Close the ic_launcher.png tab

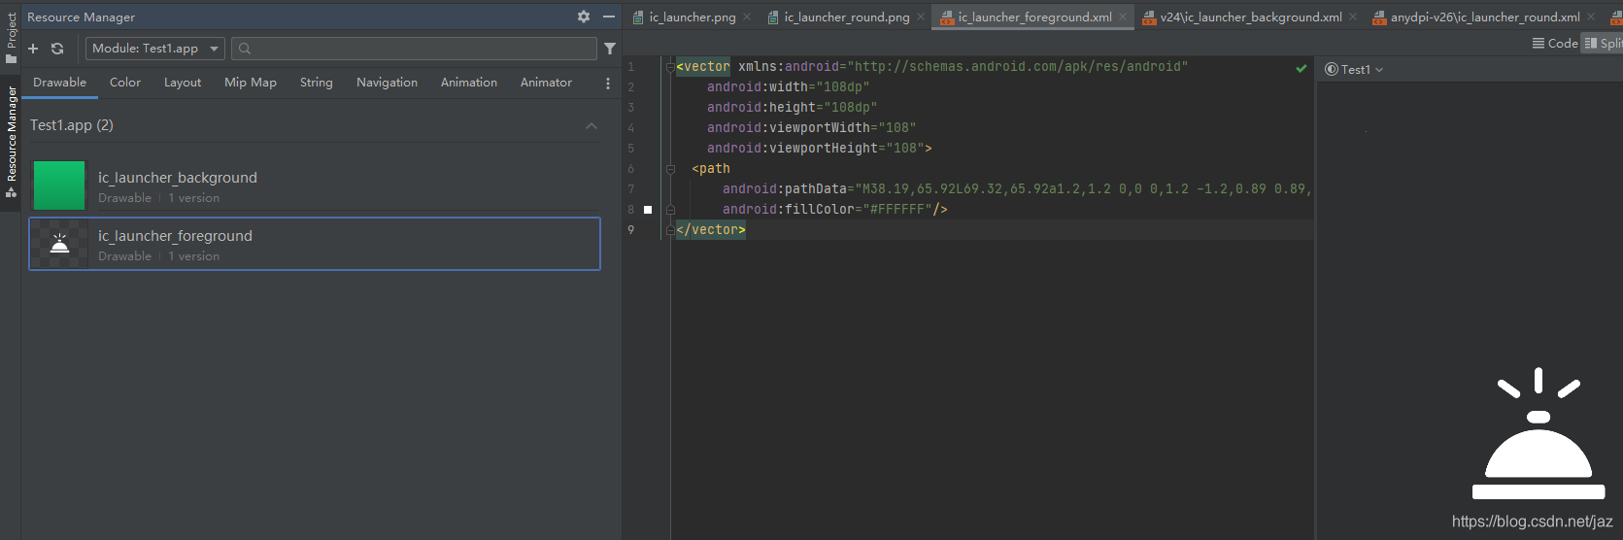click(x=747, y=17)
